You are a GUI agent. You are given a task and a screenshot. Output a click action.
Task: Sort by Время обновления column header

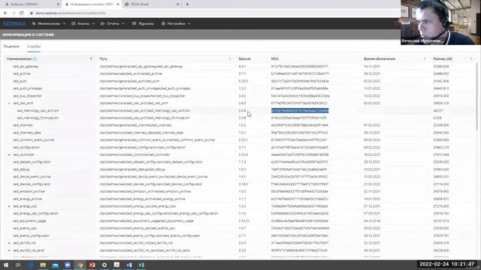(x=380, y=58)
